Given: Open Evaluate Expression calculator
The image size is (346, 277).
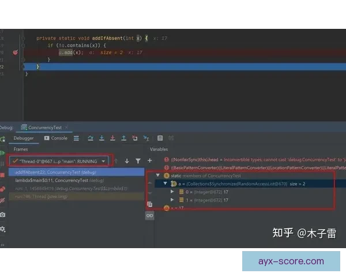Looking at the screenshot, I should [x=160, y=138].
